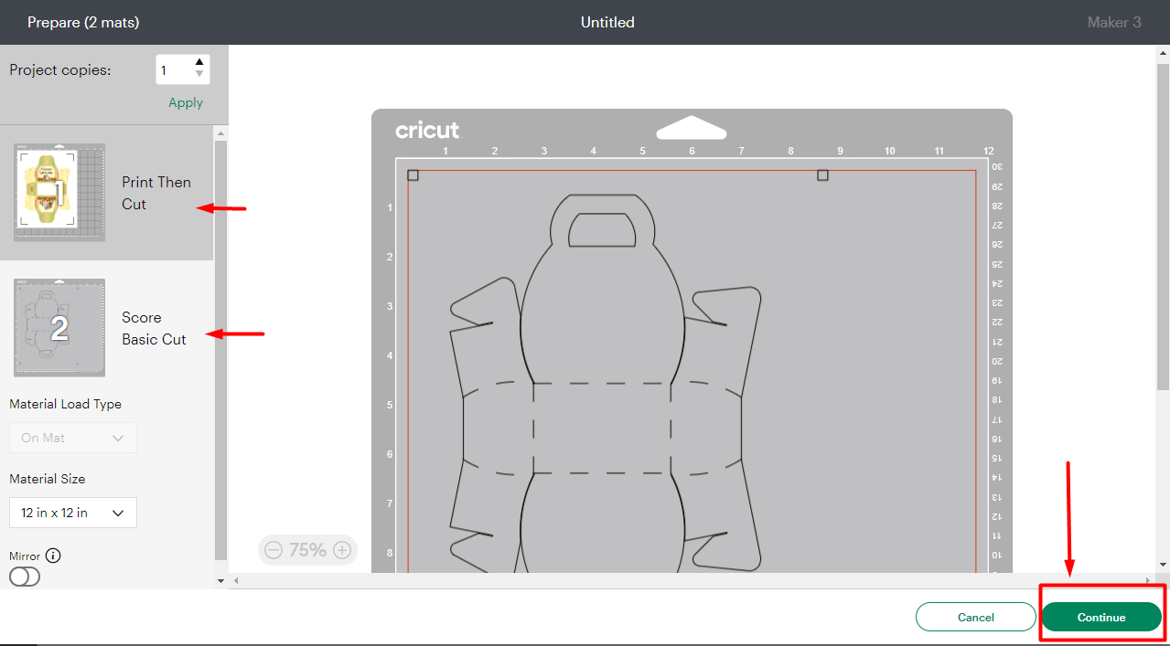Open the Material Size dropdown
The width and height of the screenshot is (1170, 646).
coord(72,513)
